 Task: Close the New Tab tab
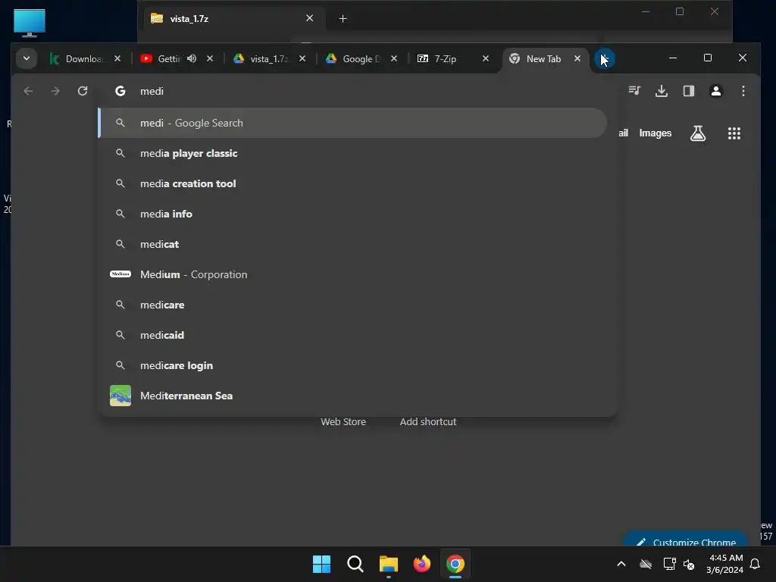[577, 58]
